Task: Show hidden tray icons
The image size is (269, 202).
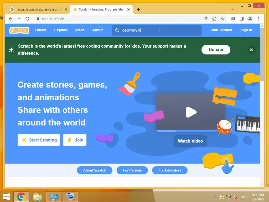Action: (x=216, y=197)
